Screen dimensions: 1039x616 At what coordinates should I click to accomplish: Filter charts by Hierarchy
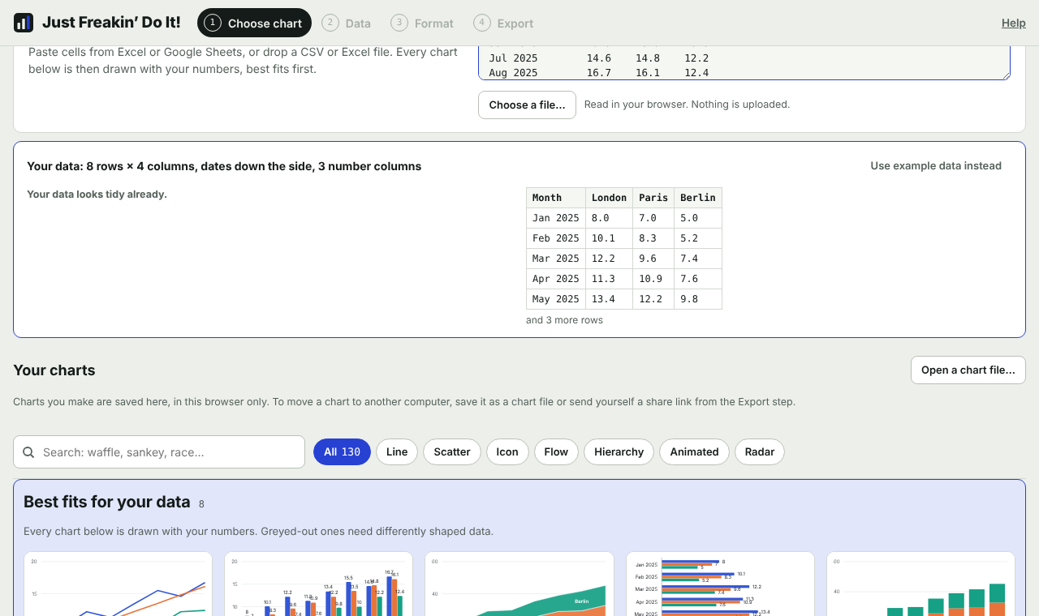click(619, 451)
